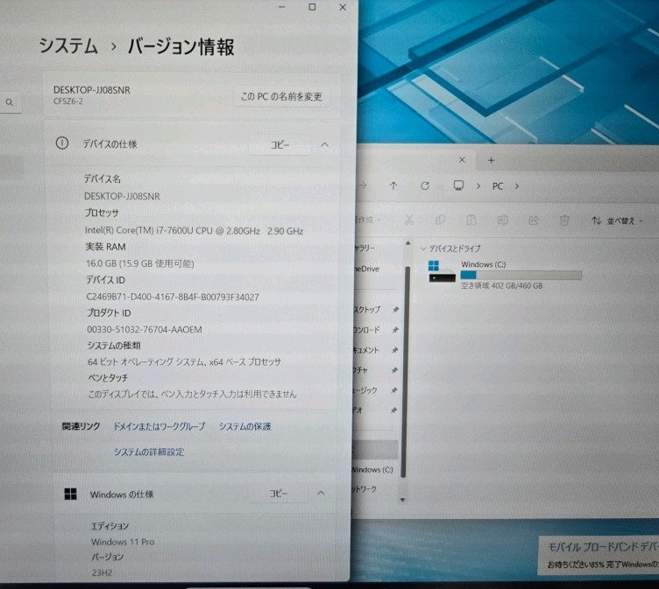
Task: Click the pin icon next to ダウンロード
Action: click(395, 330)
